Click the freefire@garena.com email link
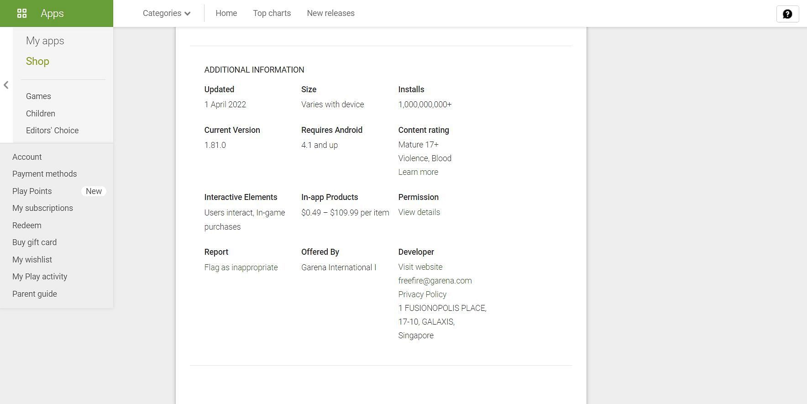Image resolution: width=807 pixels, height=404 pixels. [x=435, y=281]
